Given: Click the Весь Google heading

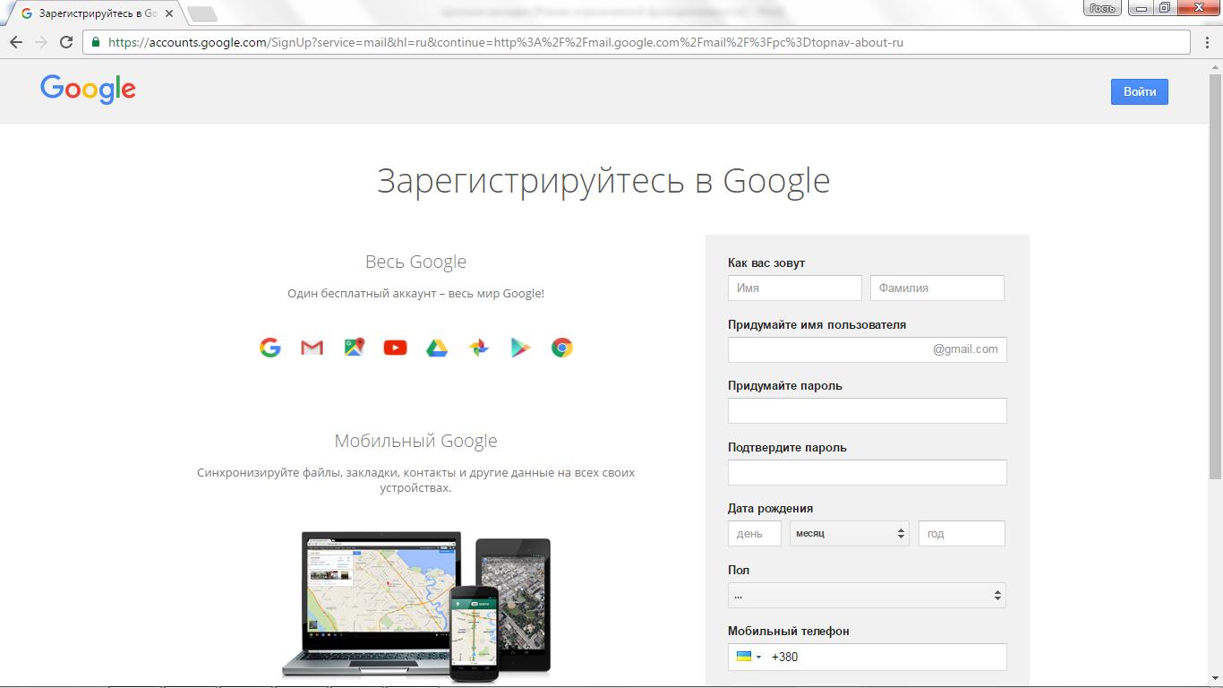Looking at the screenshot, I should (x=415, y=262).
